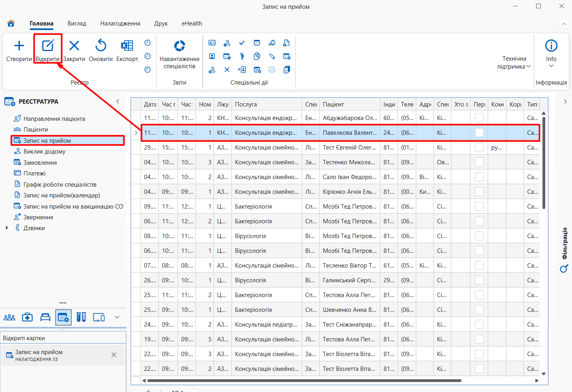
Task: Open the medical kit module icon at bottom
Action: tap(27, 317)
